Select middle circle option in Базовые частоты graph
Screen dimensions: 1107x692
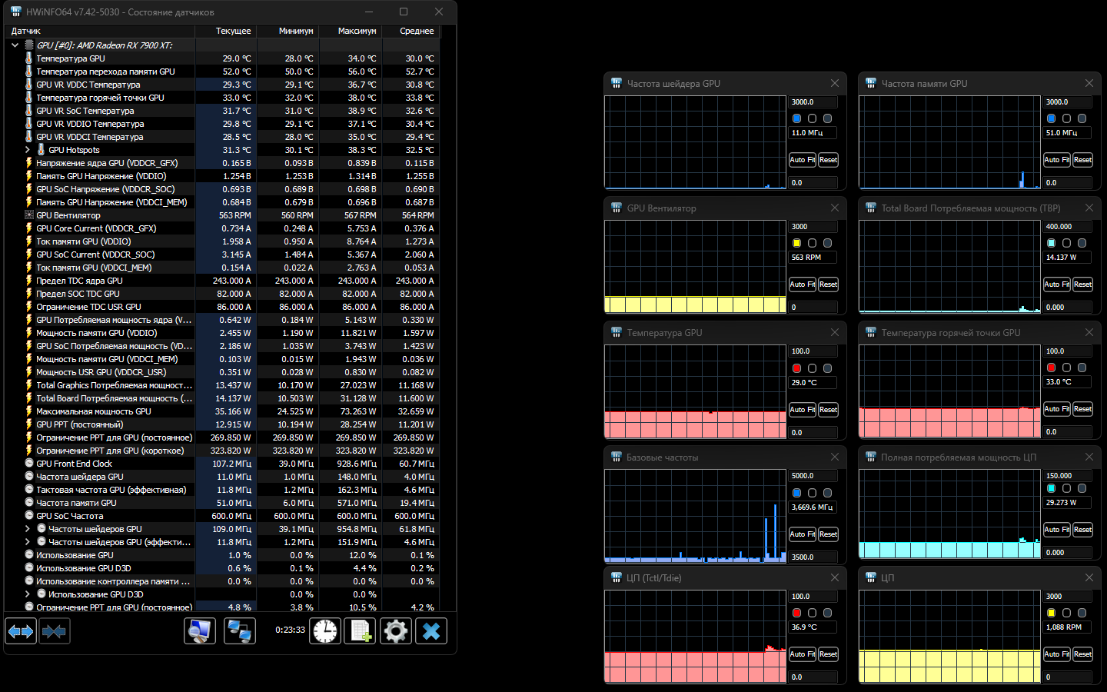(812, 493)
